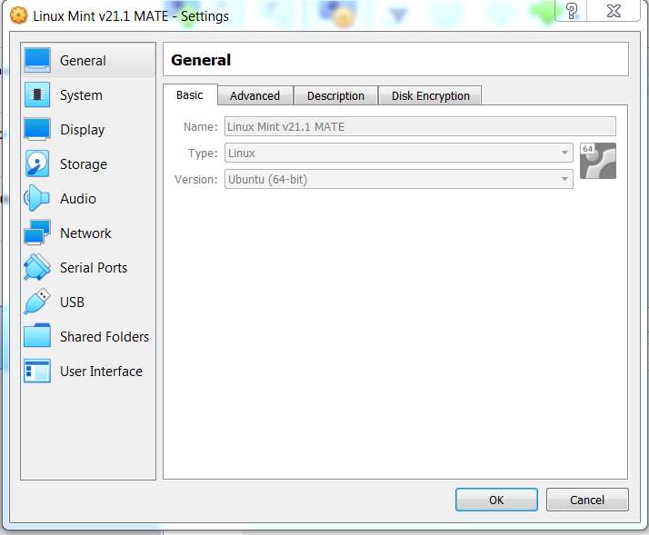
Task: Open System settings chip icon
Action: tap(37, 94)
